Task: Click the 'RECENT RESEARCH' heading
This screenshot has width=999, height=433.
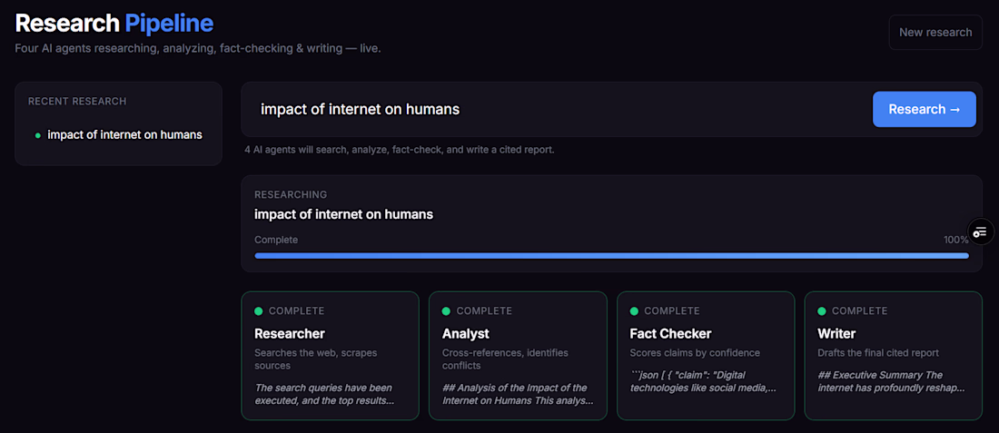Action: [77, 102]
